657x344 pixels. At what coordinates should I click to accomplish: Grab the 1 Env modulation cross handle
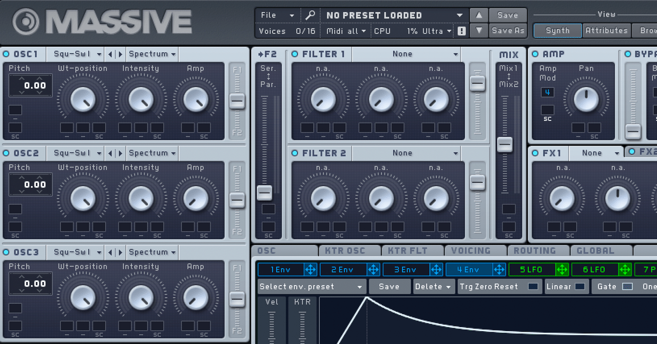(x=311, y=270)
